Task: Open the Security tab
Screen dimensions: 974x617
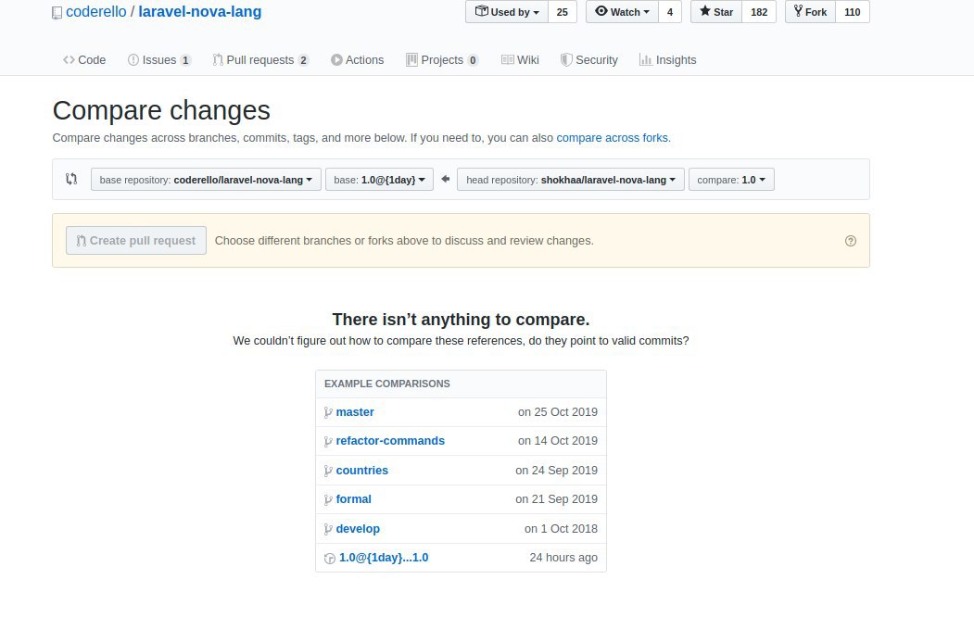Action: tap(588, 60)
